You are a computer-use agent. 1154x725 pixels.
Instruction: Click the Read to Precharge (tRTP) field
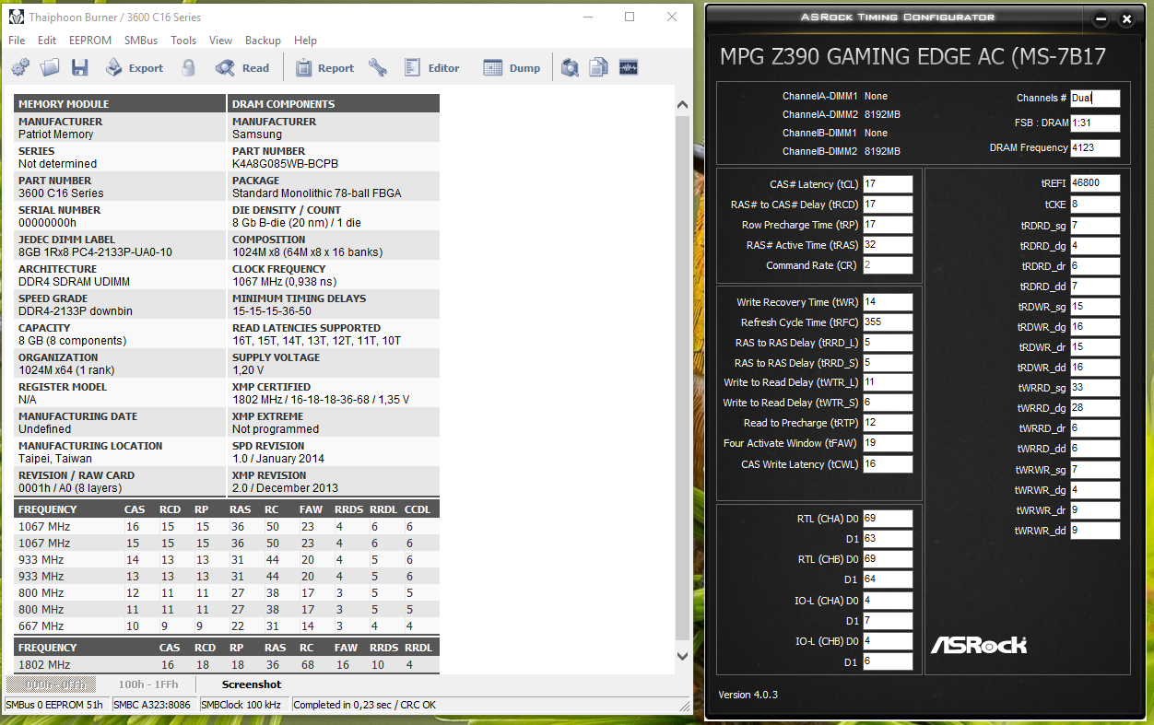click(x=888, y=423)
